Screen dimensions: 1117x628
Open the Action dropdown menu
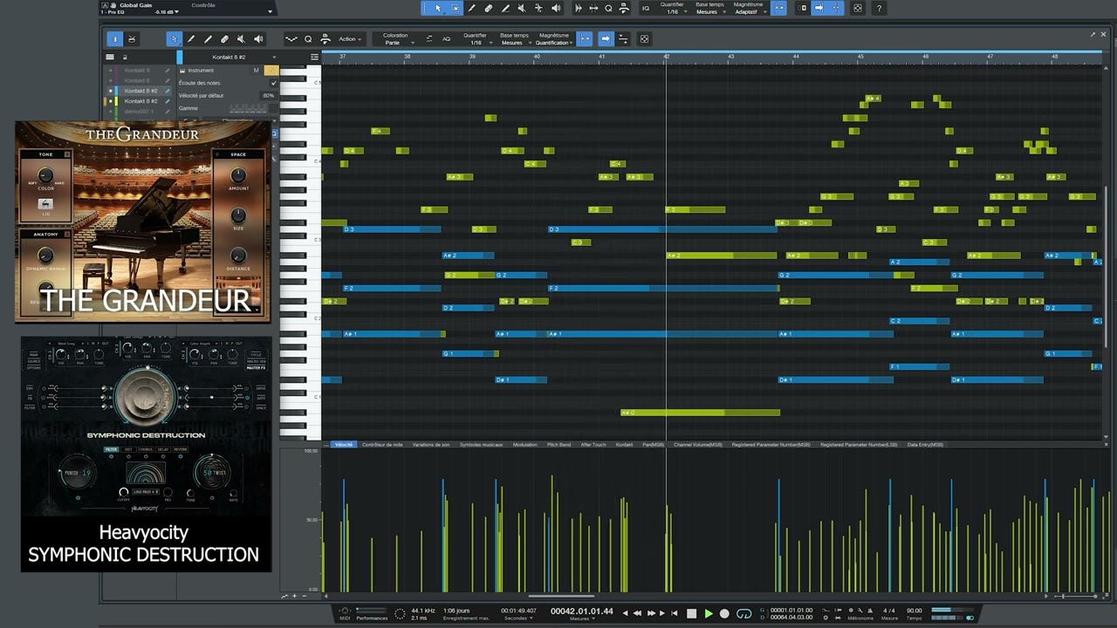(x=350, y=38)
